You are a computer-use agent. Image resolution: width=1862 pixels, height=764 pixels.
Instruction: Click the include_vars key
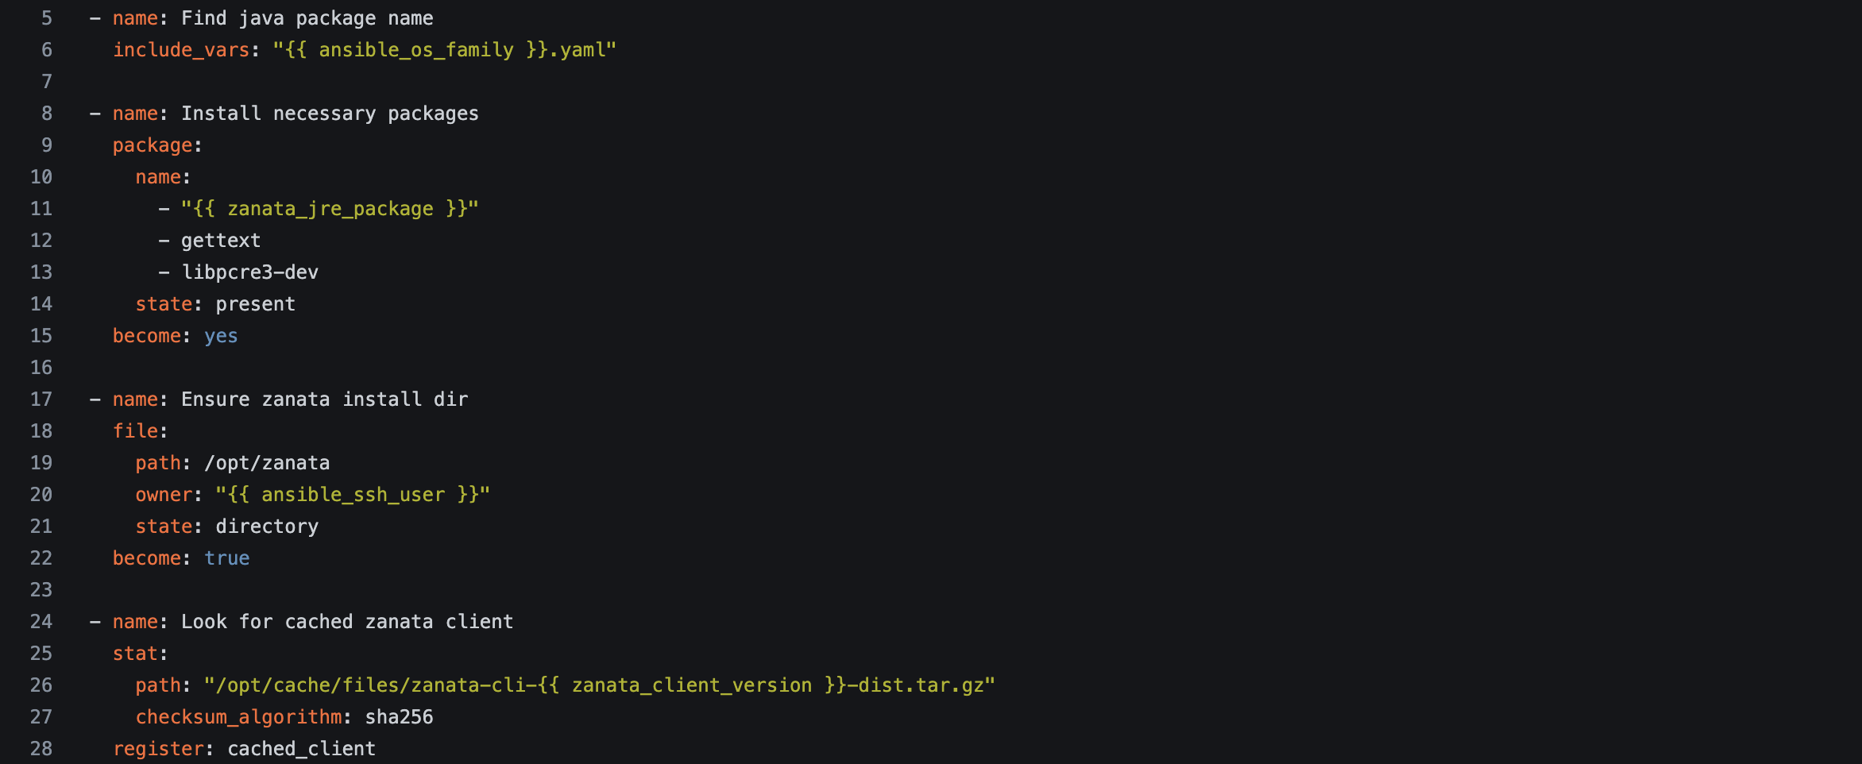coord(181,50)
